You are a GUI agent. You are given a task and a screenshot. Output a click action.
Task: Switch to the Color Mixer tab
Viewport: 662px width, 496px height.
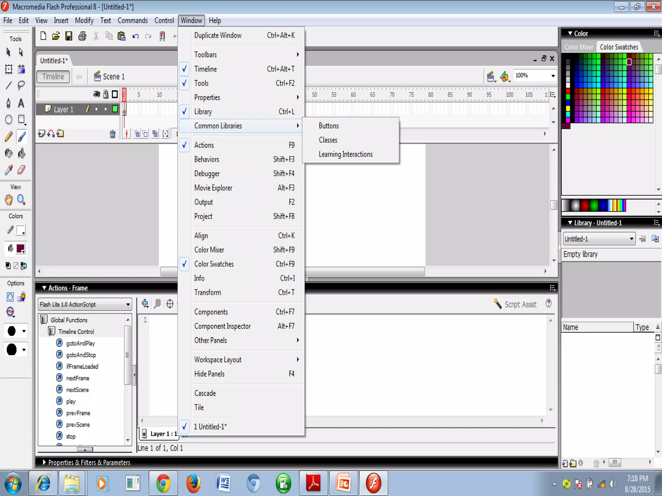(579, 47)
